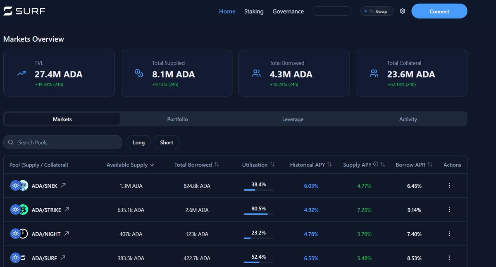Open Governance page

288,11
